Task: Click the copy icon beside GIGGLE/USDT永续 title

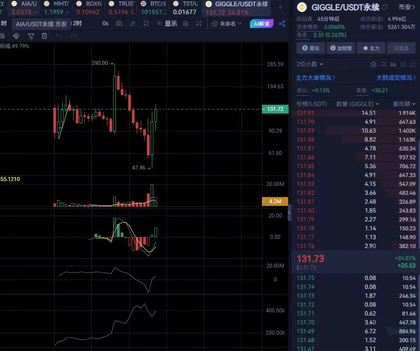Action: tap(384, 7)
